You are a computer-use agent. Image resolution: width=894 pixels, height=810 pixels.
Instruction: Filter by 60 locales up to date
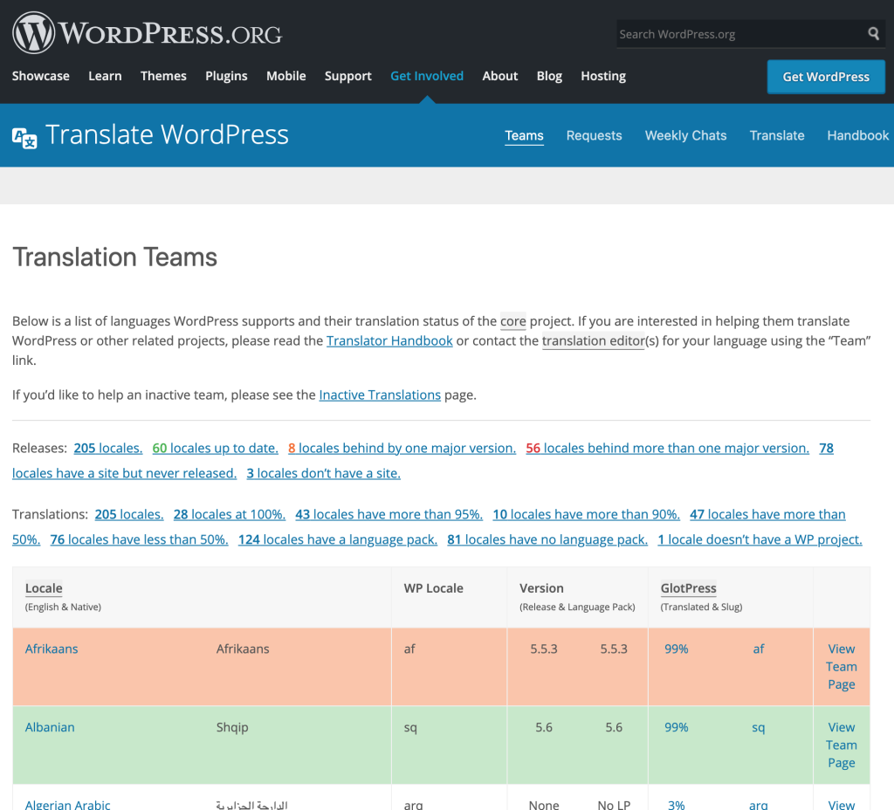[215, 448]
